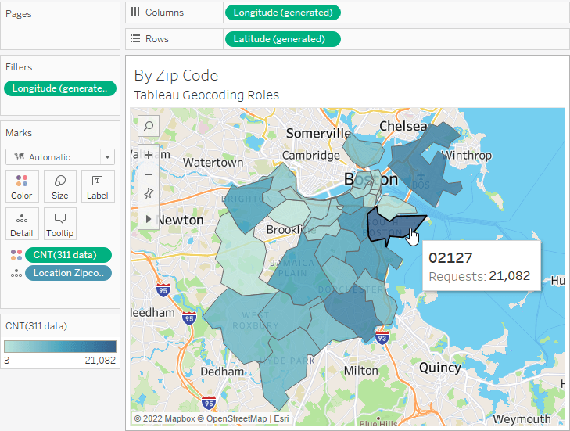Click the detail icon beside Location Zipco..
570x431 pixels.
coord(16,273)
